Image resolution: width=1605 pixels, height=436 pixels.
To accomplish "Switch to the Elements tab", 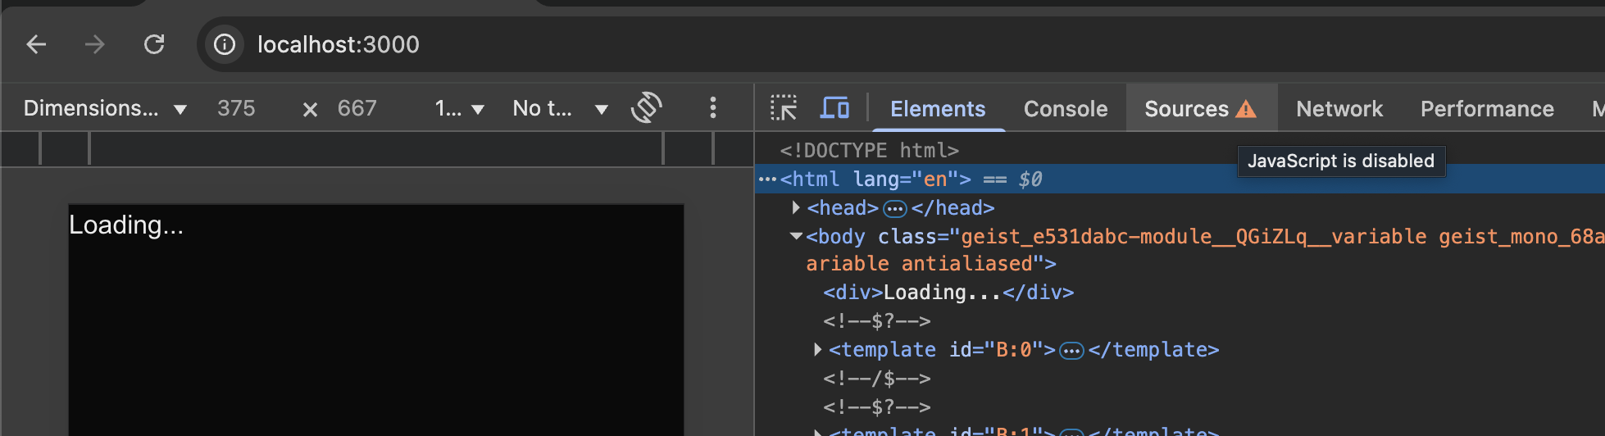I will tap(938, 109).
